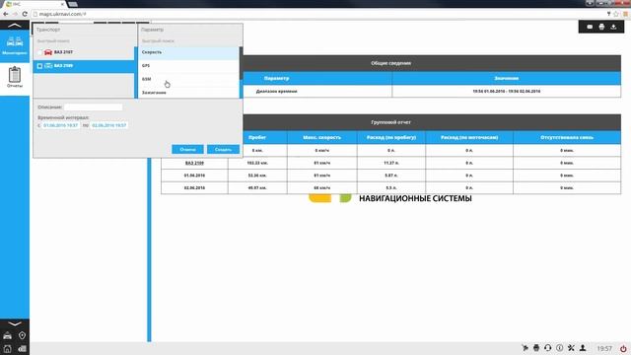This screenshot has height=355, width=631.
Task: Open the info icon in status bar
Action: pos(559,348)
